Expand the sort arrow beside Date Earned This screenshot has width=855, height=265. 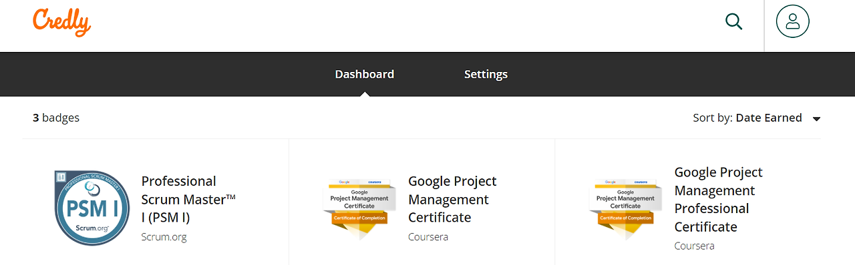[816, 119]
